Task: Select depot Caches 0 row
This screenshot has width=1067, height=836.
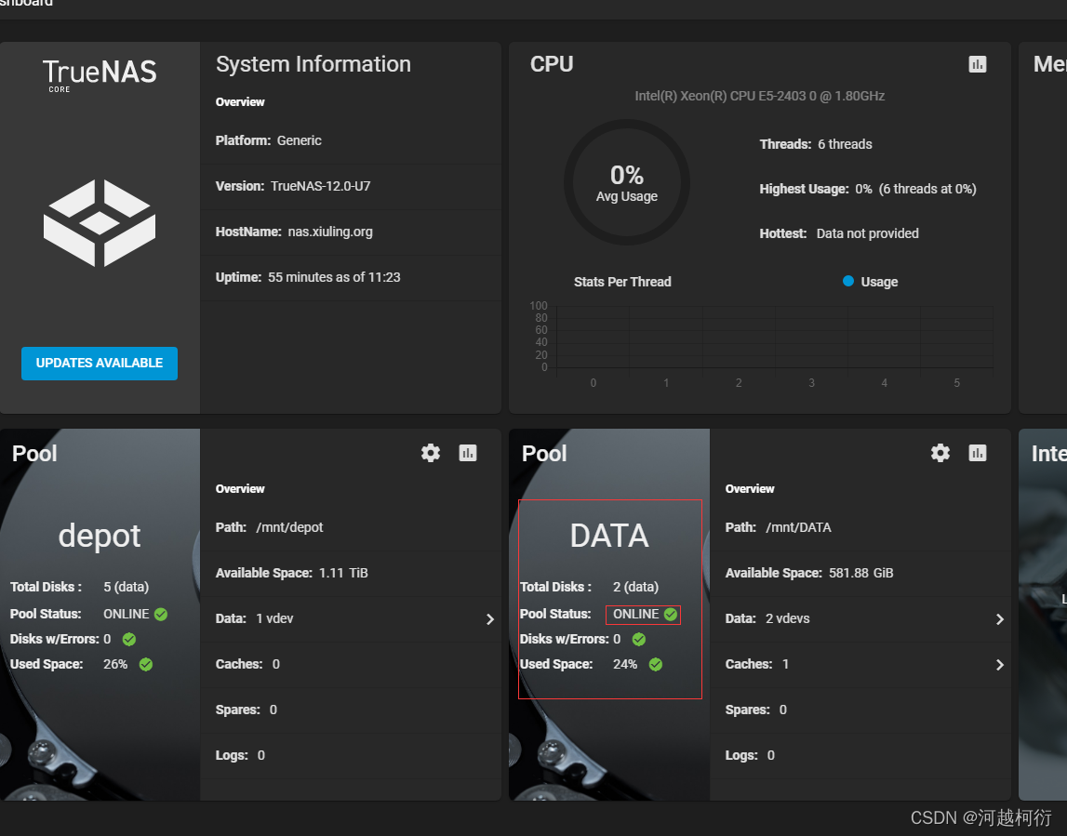Action: 351,665
